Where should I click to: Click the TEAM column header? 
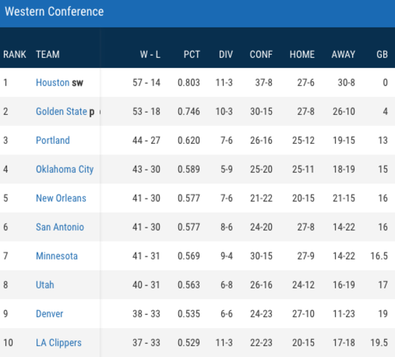click(x=47, y=55)
